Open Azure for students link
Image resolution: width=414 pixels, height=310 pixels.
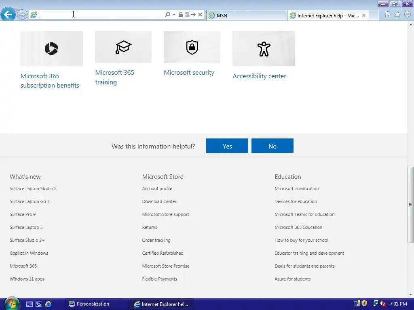pyautogui.click(x=293, y=279)
